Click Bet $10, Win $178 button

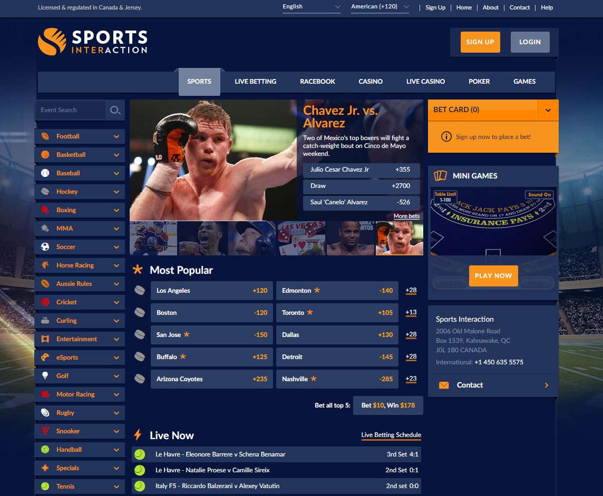tap(388, 405)
